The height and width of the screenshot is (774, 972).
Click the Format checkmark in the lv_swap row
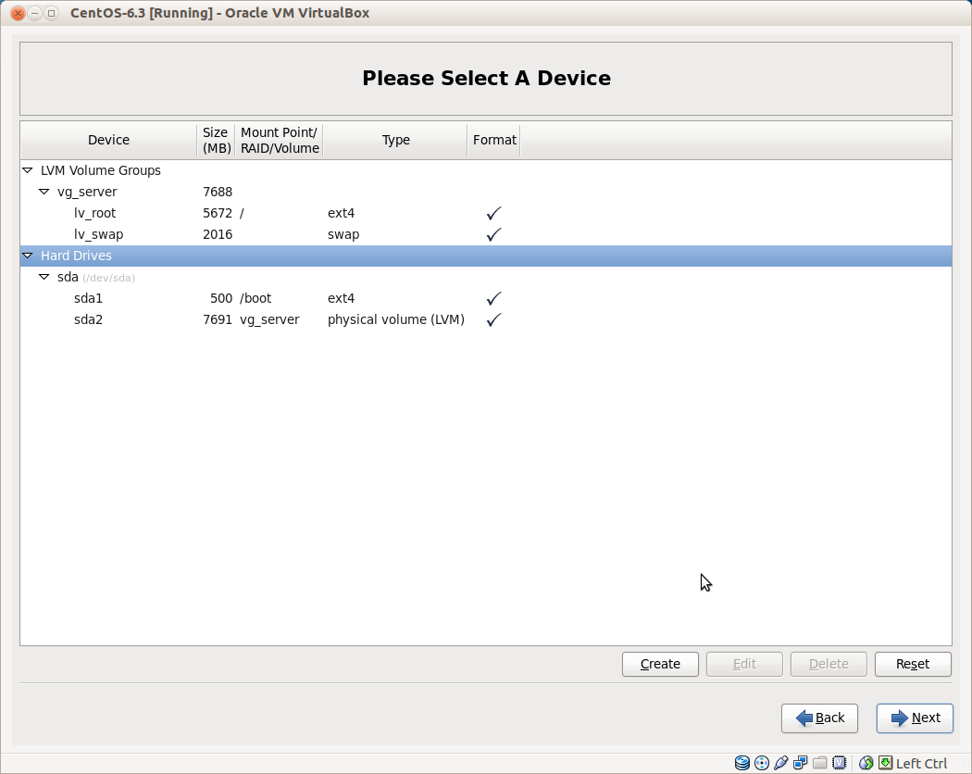click(494, 234)
